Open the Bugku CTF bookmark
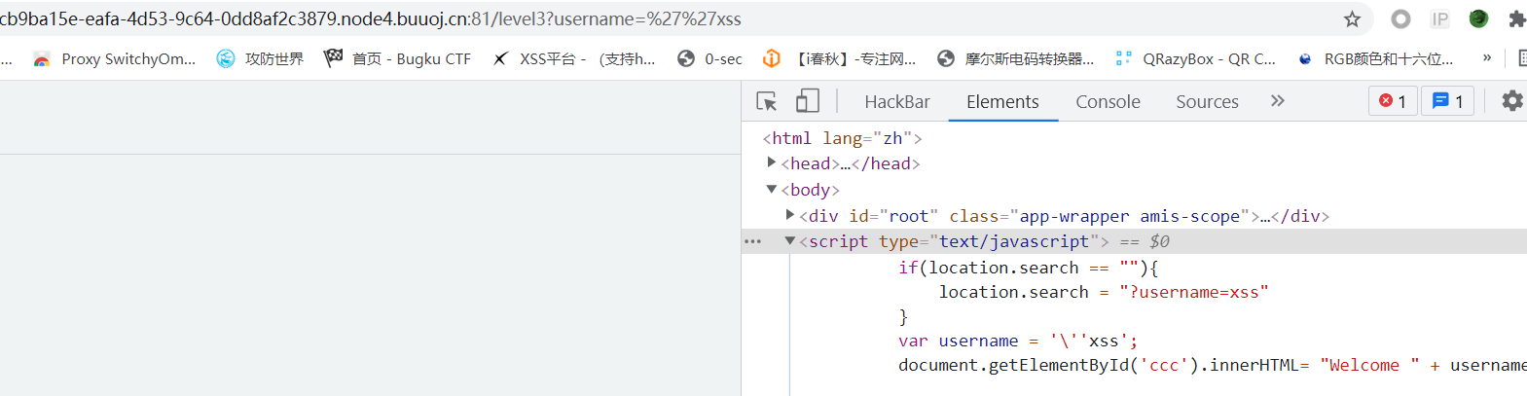 [397, 59]
